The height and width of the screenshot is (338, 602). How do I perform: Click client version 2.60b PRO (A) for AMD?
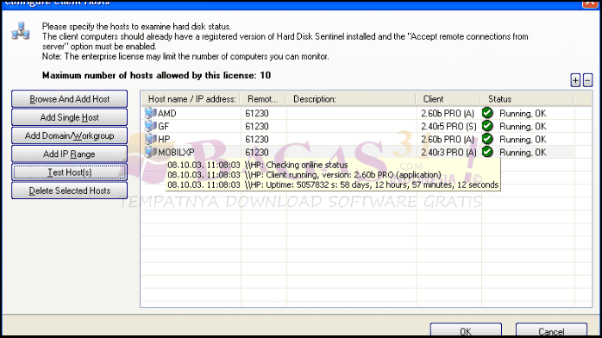448,114
